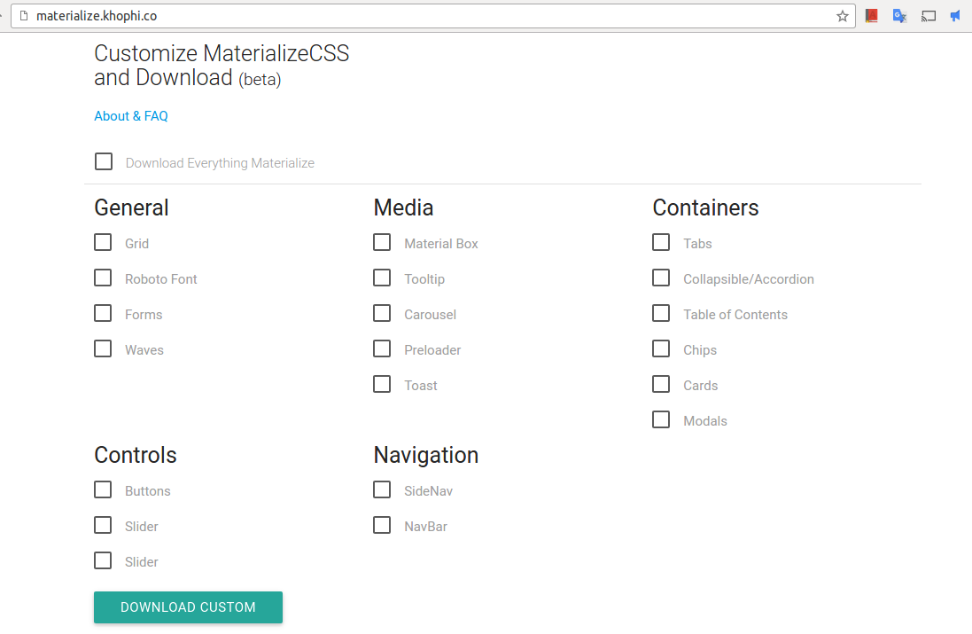
Task: Toggle the Carousel checkbox
Action: point(382,313)
